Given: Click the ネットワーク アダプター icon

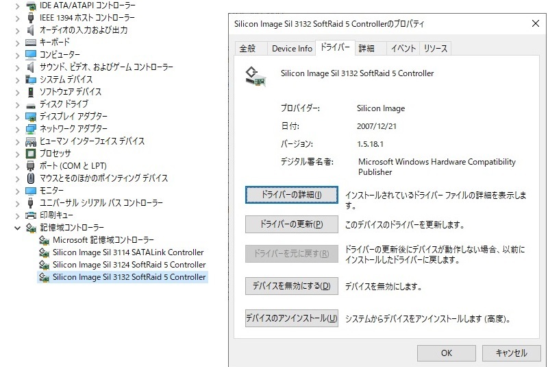Looking at the screenshot, I should [31, 129].
